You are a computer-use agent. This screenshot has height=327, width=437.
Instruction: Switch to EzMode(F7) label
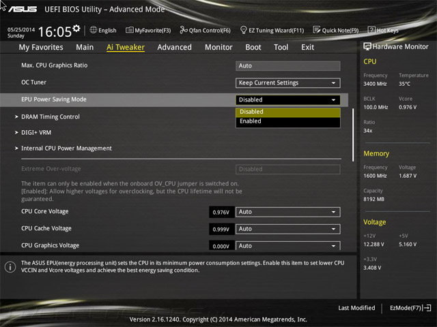tap(406, 308)
